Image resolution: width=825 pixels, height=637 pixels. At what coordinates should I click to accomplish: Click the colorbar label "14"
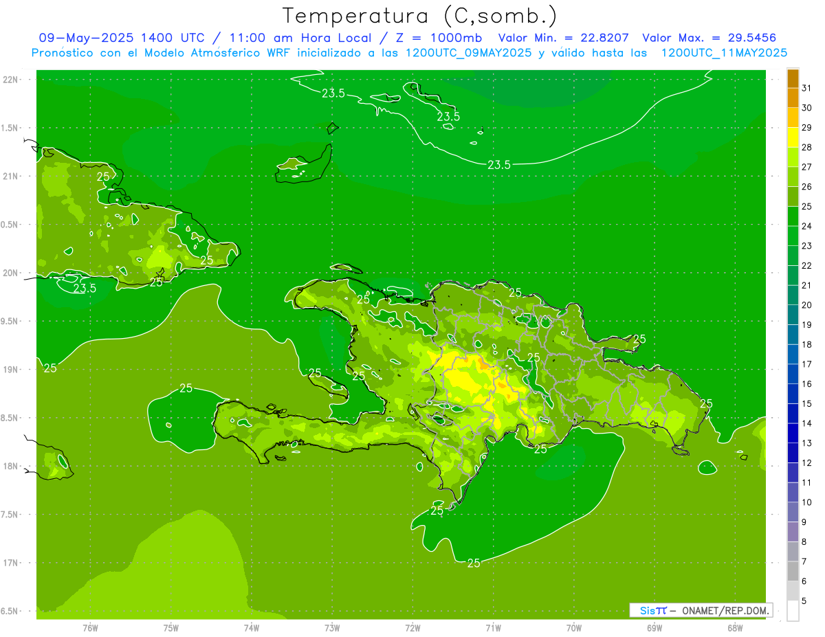(807, 423)
